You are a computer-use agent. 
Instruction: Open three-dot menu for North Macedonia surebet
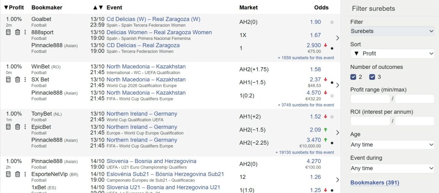point(25,80)
